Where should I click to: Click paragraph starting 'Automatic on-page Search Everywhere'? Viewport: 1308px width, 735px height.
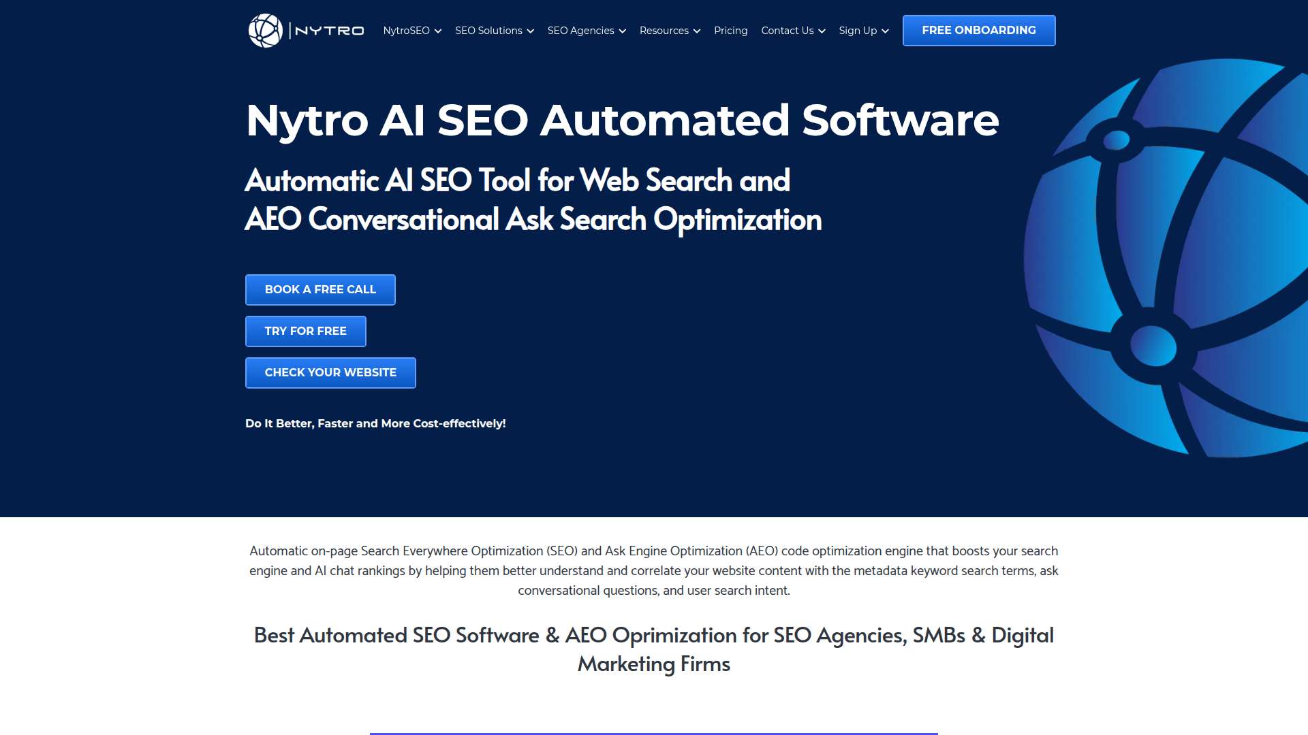tap(654, 570)
